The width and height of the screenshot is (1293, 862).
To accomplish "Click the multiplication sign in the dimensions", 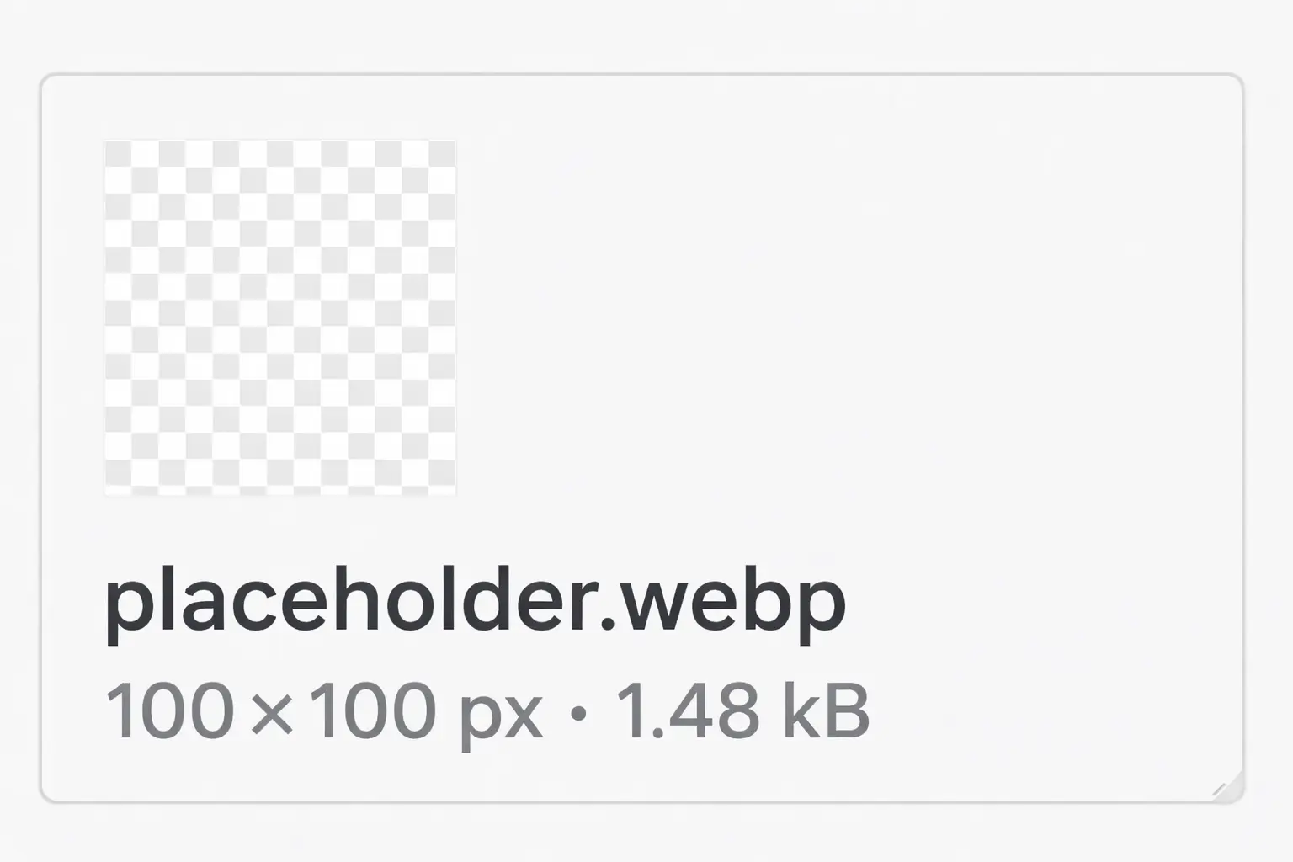I will point(273,713).
